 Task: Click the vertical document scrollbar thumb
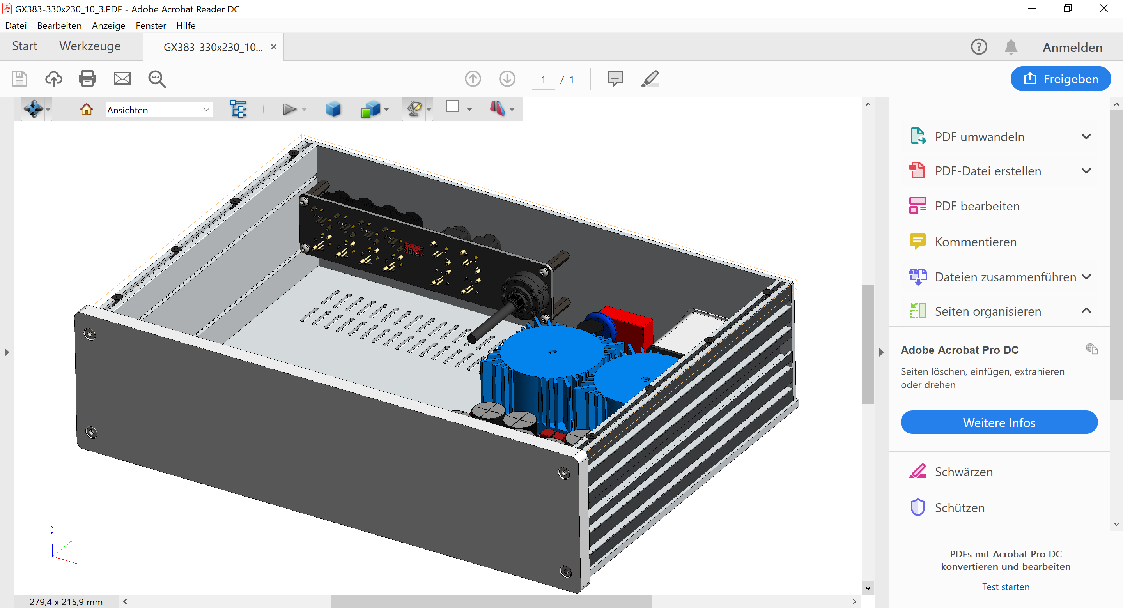[868, 345]
